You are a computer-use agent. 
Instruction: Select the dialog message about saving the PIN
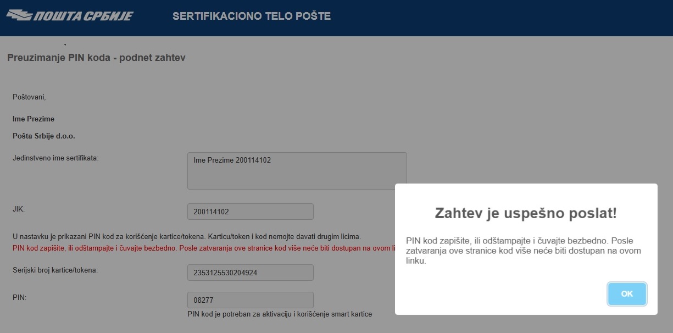coord(524,251)
